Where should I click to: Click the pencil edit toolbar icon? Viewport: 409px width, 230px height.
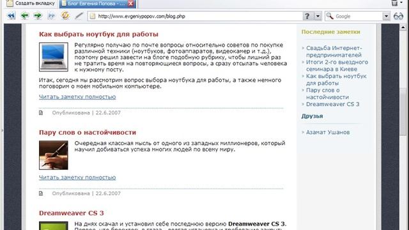79,16
